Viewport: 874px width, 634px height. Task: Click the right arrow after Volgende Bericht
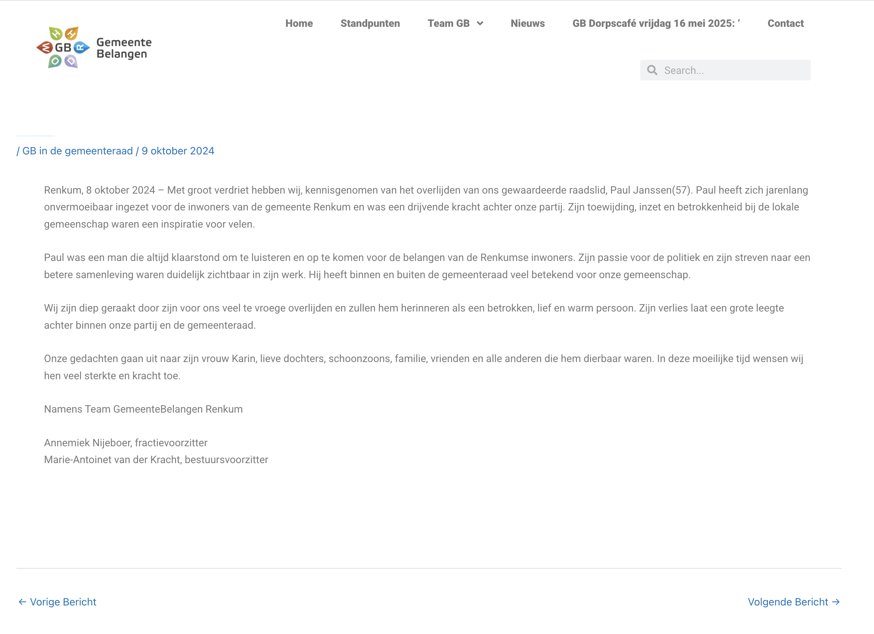point(836,602)
